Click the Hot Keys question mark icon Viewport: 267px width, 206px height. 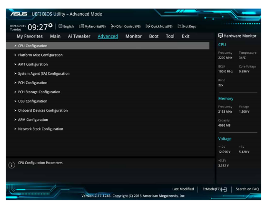coord(180,26)
